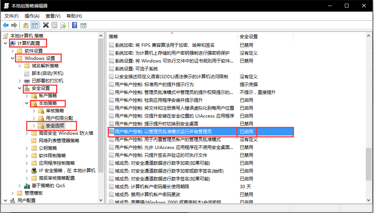
Task: Toggle the show/hide action pane icon
Action: [x=83, y=25]
